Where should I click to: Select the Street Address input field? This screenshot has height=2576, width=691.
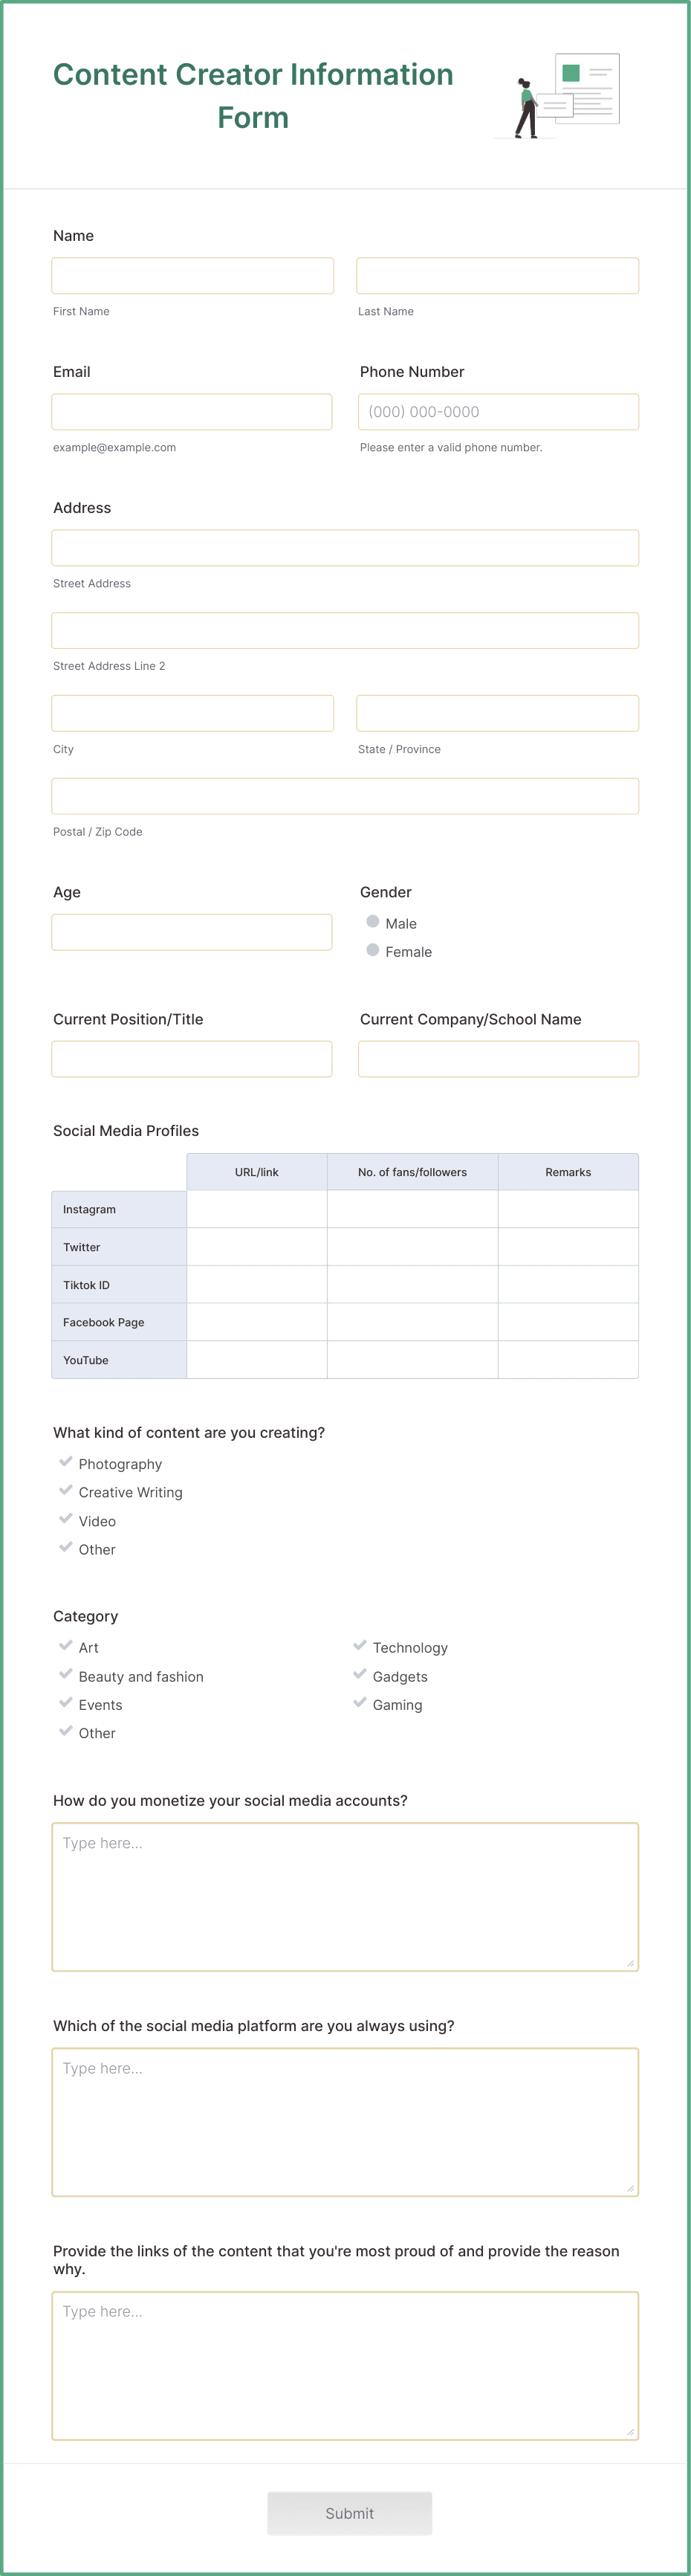tap(345, 547)
